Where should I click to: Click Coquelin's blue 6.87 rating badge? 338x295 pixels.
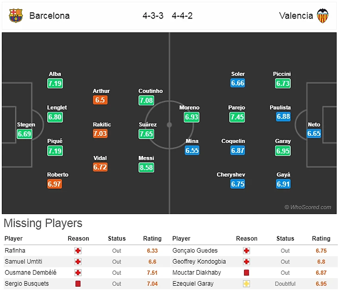[237, 151]
